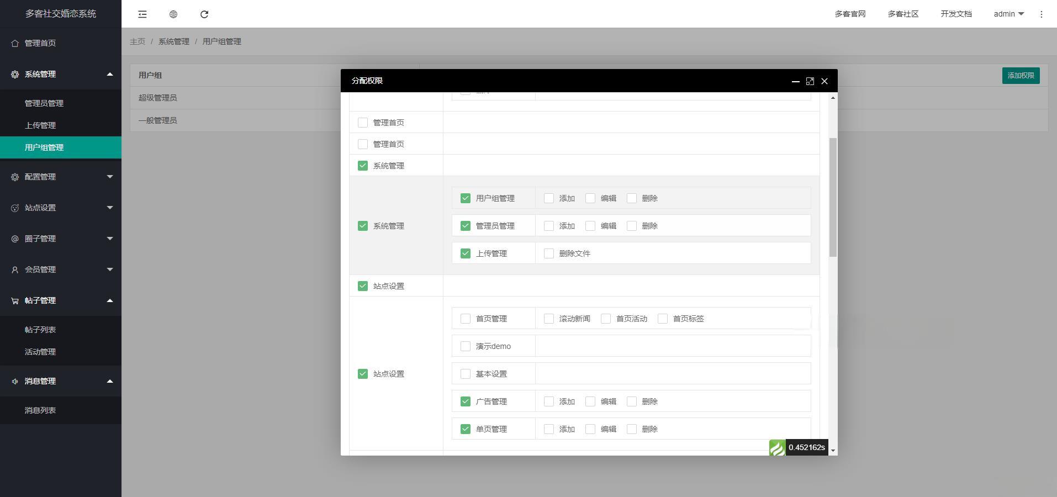Select 用户组管理 in sidebar

click(x=61, y=147)
